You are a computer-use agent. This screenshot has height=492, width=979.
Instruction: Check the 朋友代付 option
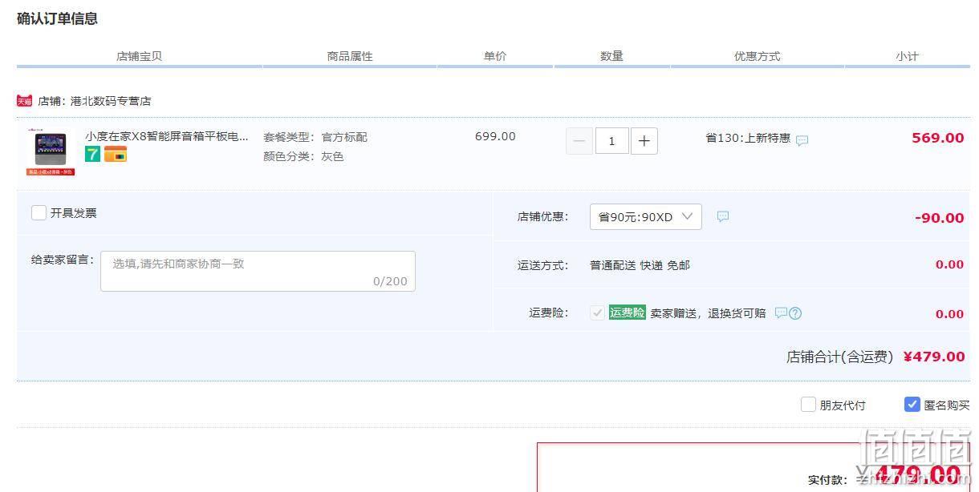tap(808, 405)
